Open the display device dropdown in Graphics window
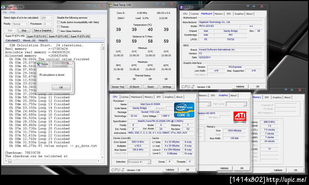The image size is (309, 185). tap(204, 104)
